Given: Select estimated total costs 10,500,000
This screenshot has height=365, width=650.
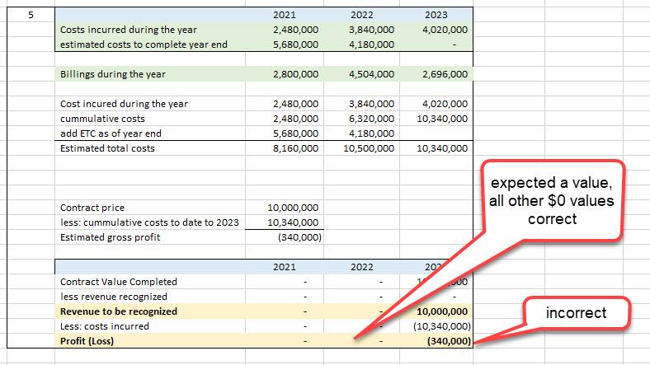Looking at the screenshot, I should pos(369,148).
